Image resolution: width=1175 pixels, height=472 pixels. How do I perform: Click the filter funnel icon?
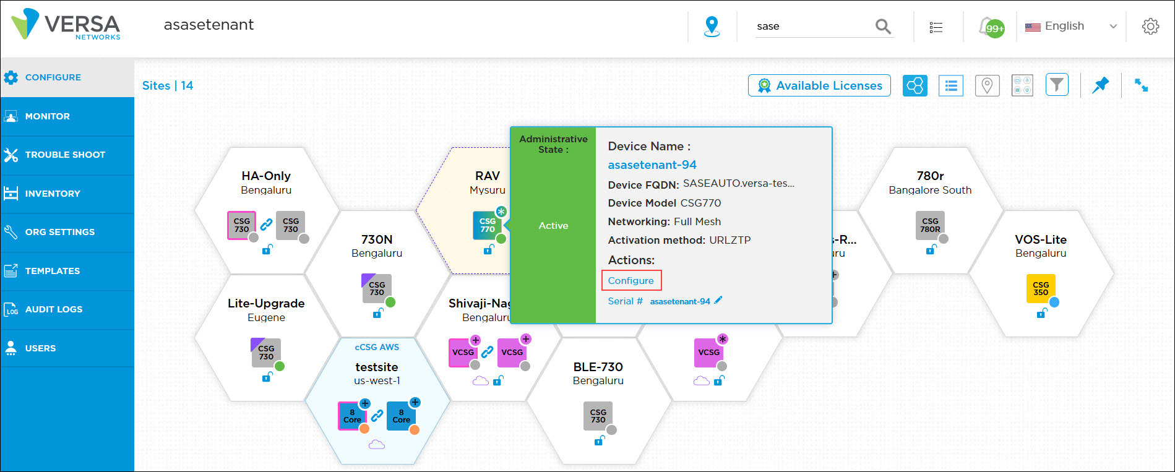[x=1057, y=85]
